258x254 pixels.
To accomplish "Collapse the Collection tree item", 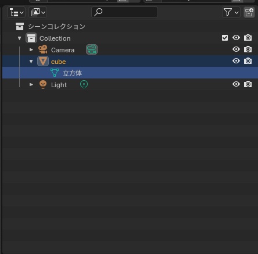I will pos(20,38).
